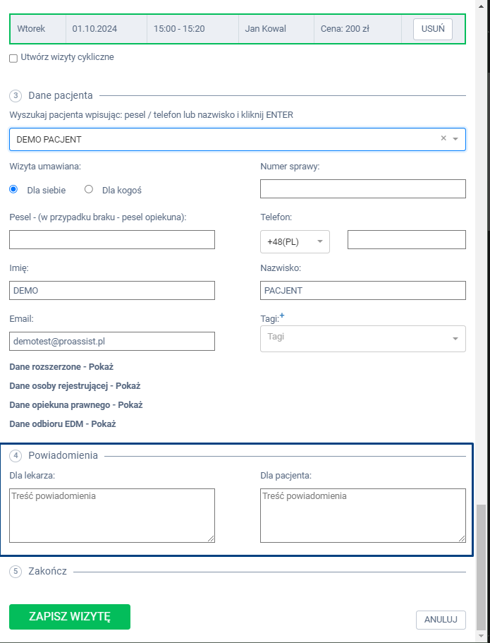490x643 pixels.
Task: Click the ZAPISZ WIZYTĘ button
Action: [70, 616]
